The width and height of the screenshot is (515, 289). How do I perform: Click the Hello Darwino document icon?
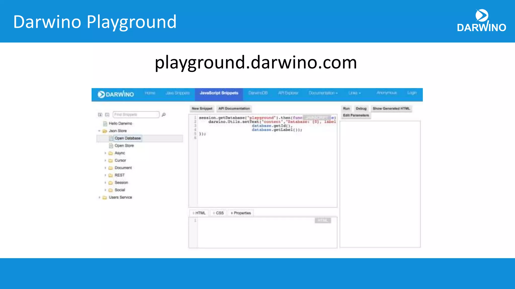(105, 123)
